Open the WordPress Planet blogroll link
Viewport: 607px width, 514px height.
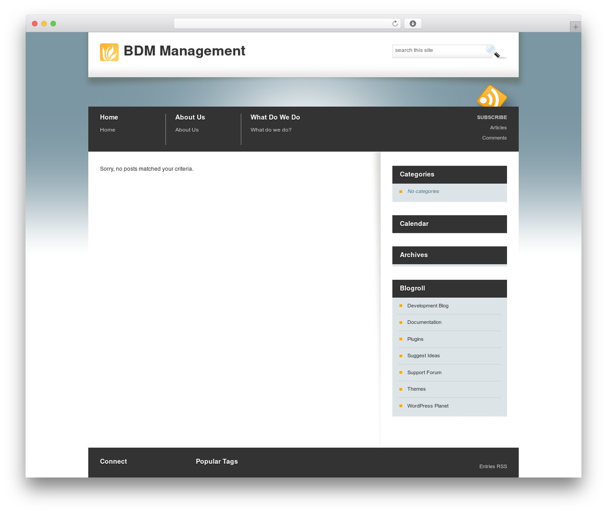point(428,406)
